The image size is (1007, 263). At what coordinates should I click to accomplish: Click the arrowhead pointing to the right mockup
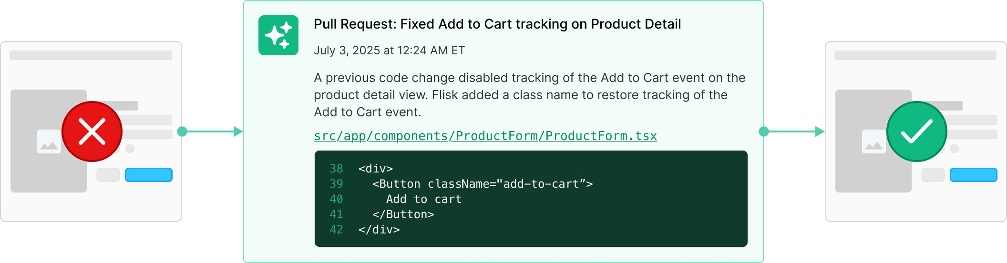tap(820, 131)
